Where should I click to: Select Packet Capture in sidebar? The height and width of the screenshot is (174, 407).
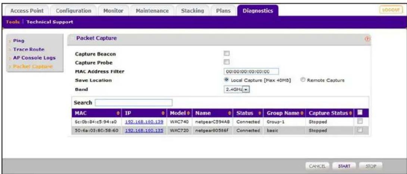click(x=32, y=67)
